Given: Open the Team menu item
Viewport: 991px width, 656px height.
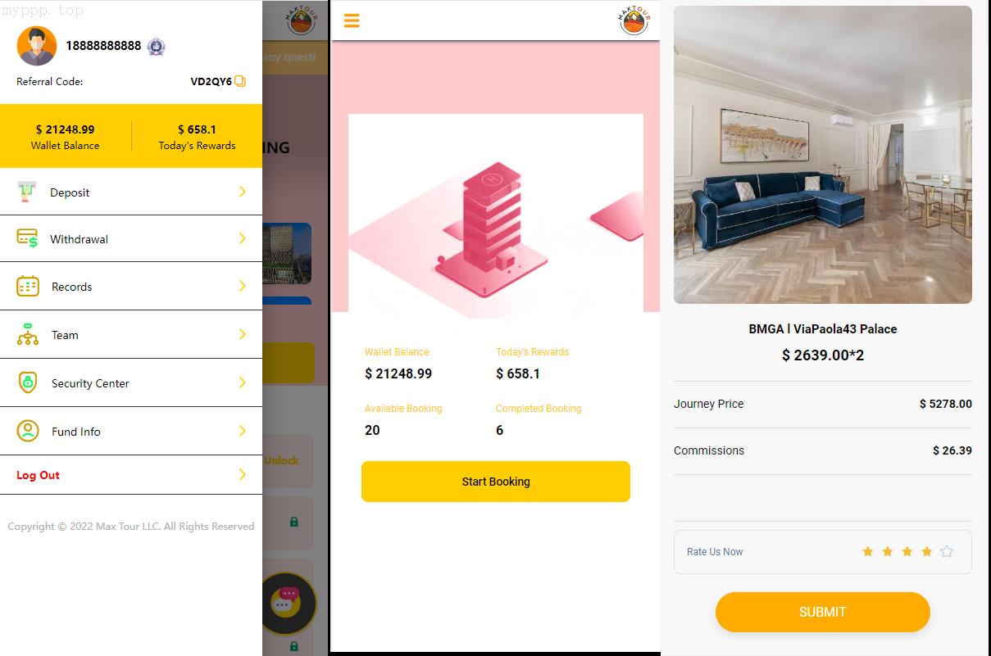Looking at the screenshot, I should point(131,334).
